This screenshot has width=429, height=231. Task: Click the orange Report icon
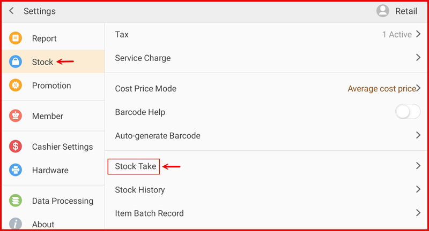[x=16, y=38]
